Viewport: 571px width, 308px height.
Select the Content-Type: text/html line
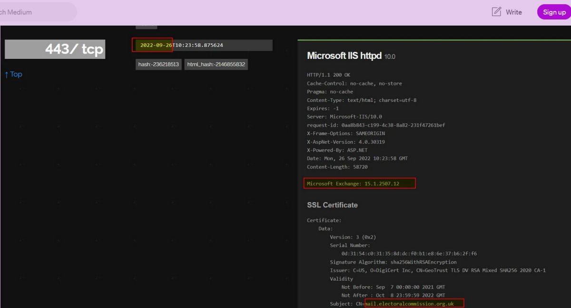362,100
